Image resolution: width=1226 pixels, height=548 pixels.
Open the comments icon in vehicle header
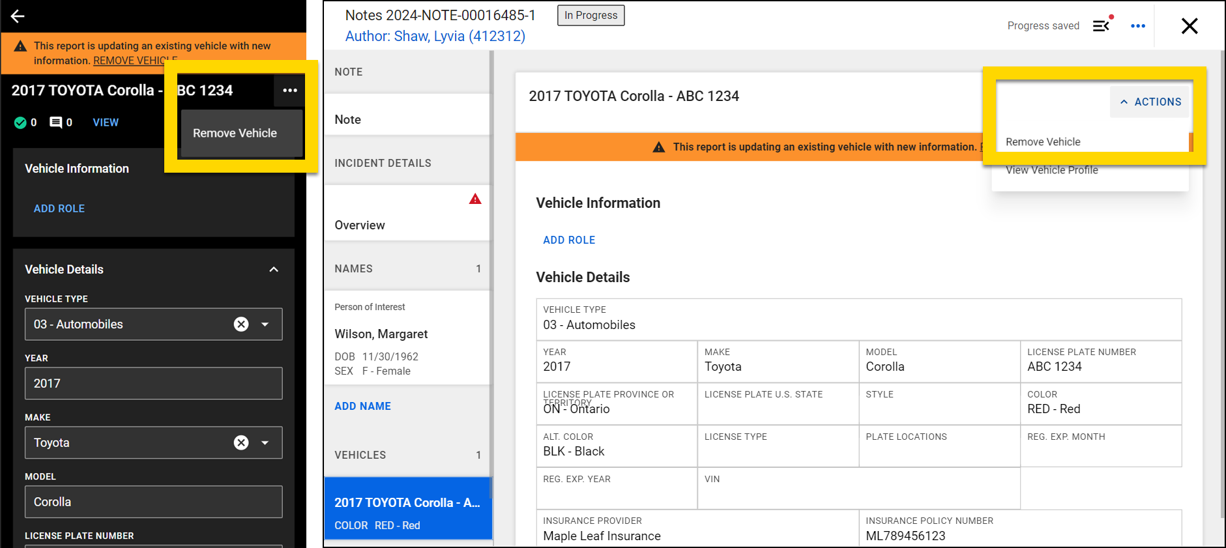click(56, 123)
